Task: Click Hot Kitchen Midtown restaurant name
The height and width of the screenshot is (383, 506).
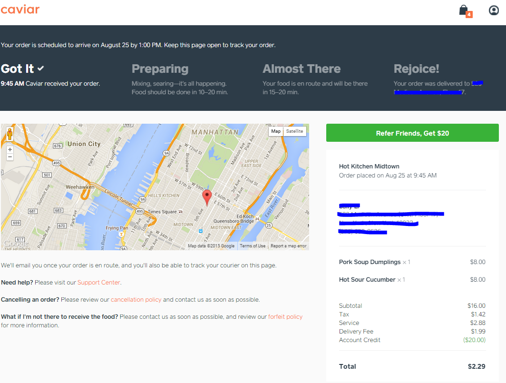Action: pos(369,167)
